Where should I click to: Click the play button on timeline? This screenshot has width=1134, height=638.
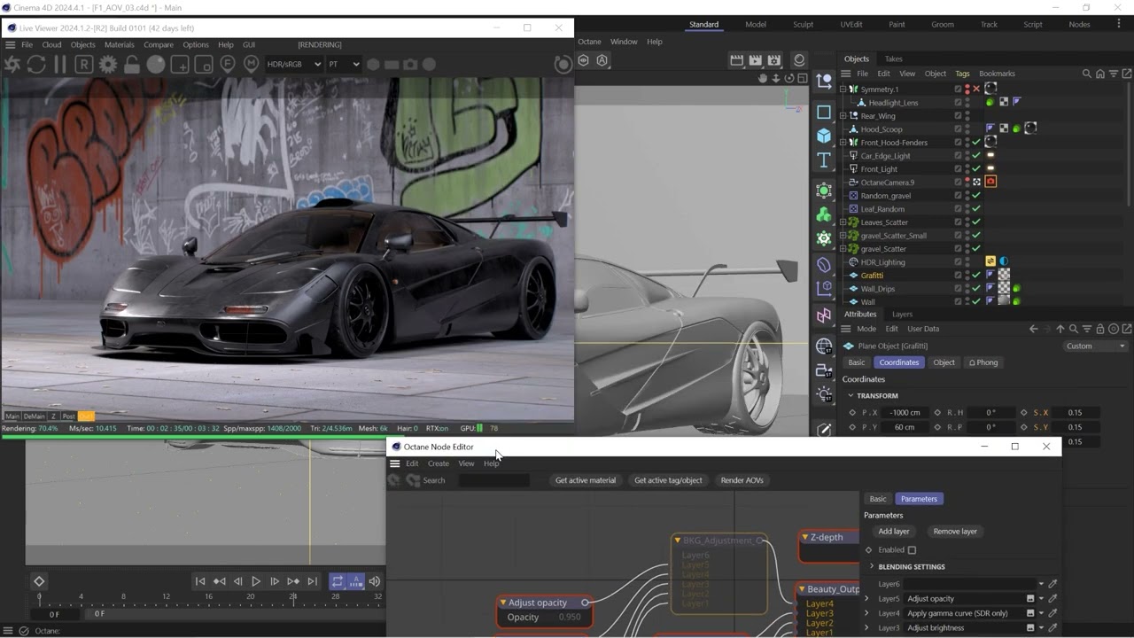256,581
